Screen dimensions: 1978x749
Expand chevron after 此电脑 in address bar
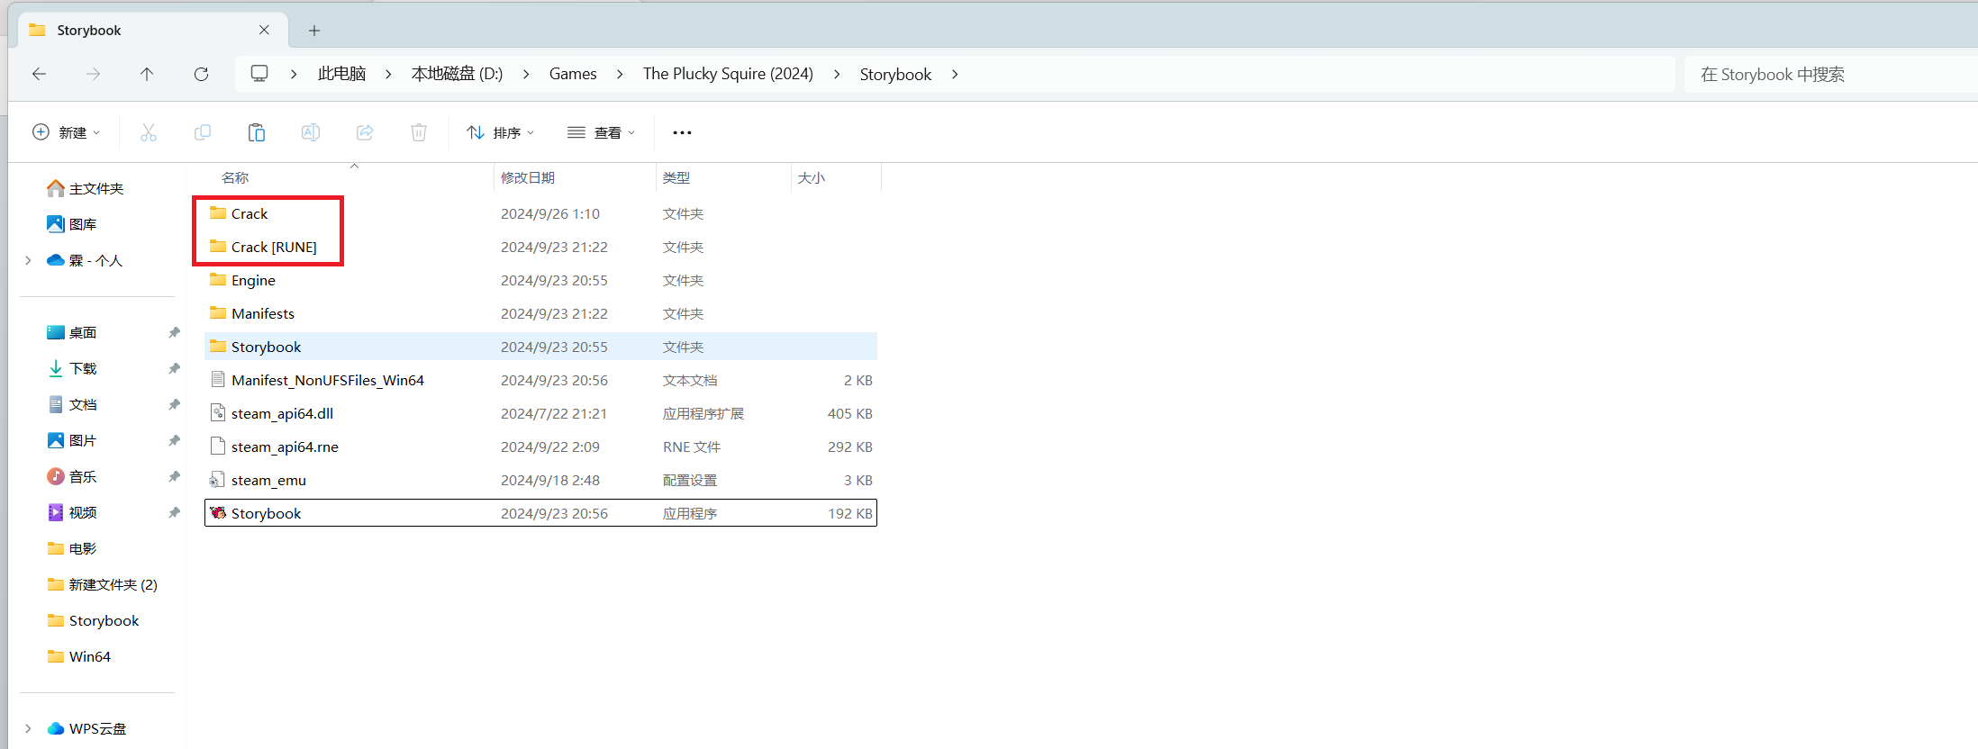[294, 74]
